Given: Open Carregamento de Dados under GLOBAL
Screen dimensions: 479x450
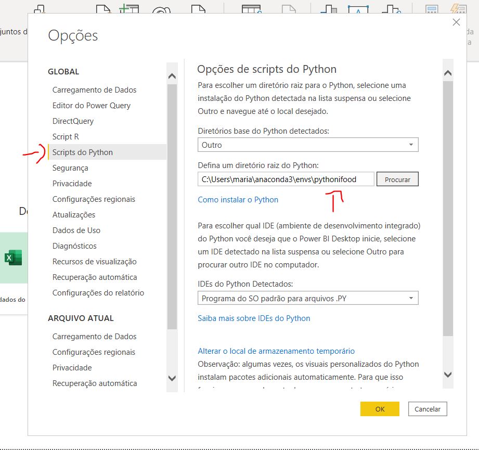Looking at the screenshot, I should pyautogui.click(x=94, y=90).
